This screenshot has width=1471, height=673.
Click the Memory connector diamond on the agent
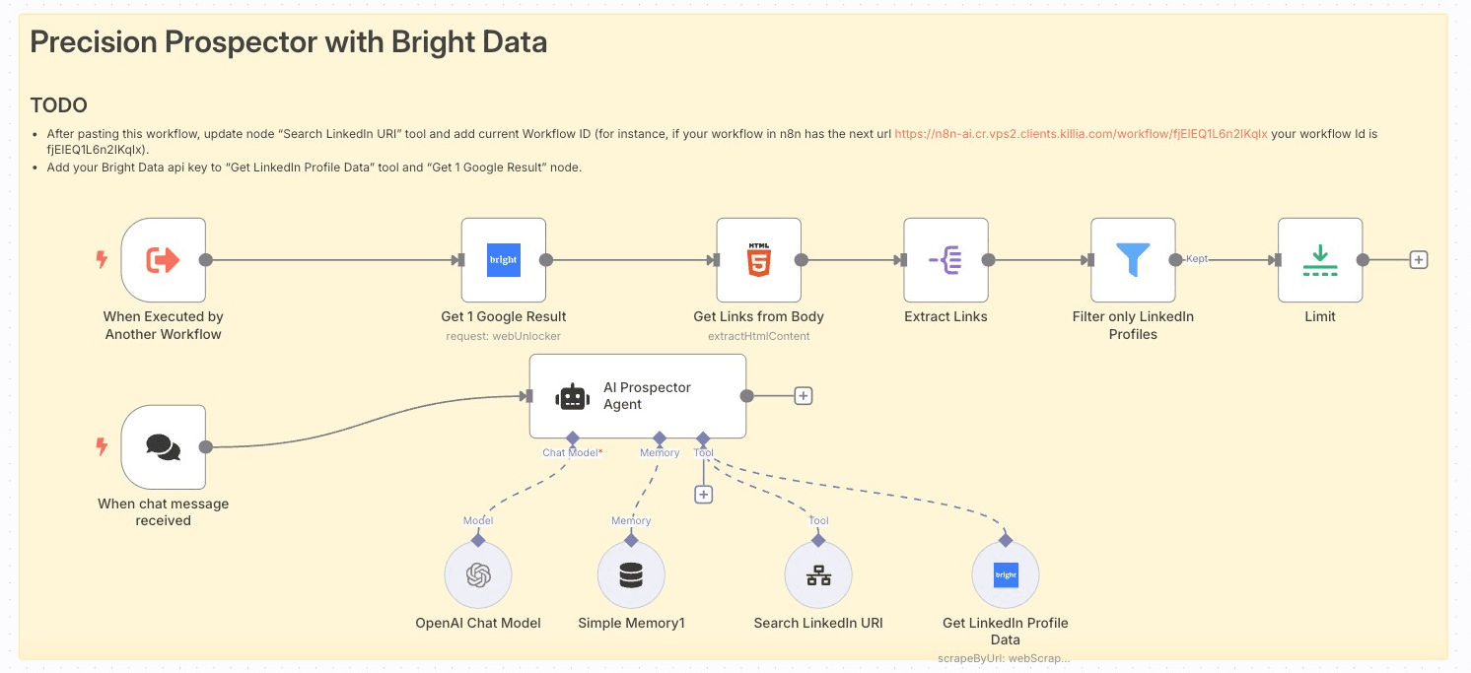(659, 437)
